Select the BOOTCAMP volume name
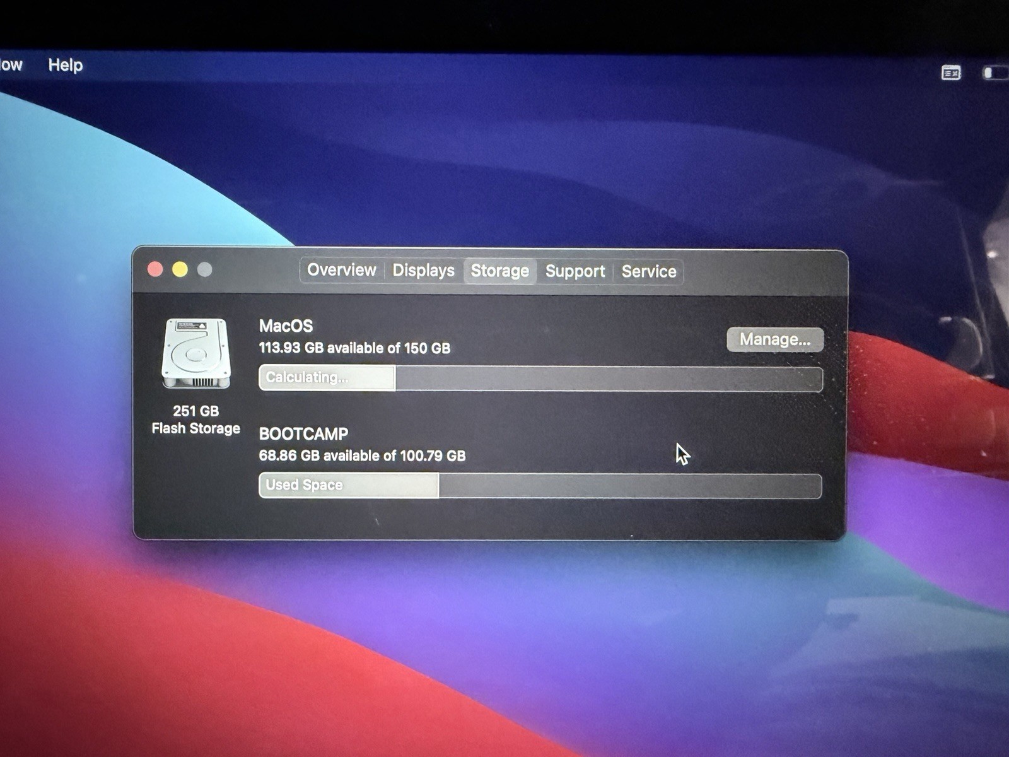Viewport: 1009px width, 757px height. click(x=303, y=434)
